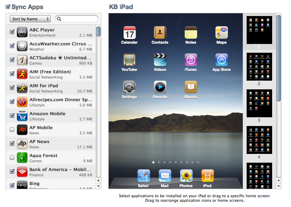Viewport: 291px width, 207px height.
Task: Uncheck the AccuWeather.com Cirrus checkbox
Action: click(x=12, y=46)
